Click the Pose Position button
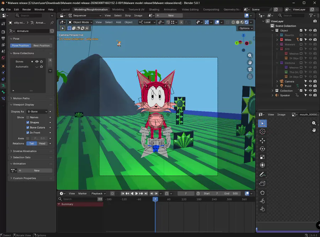 click(20, 46)
